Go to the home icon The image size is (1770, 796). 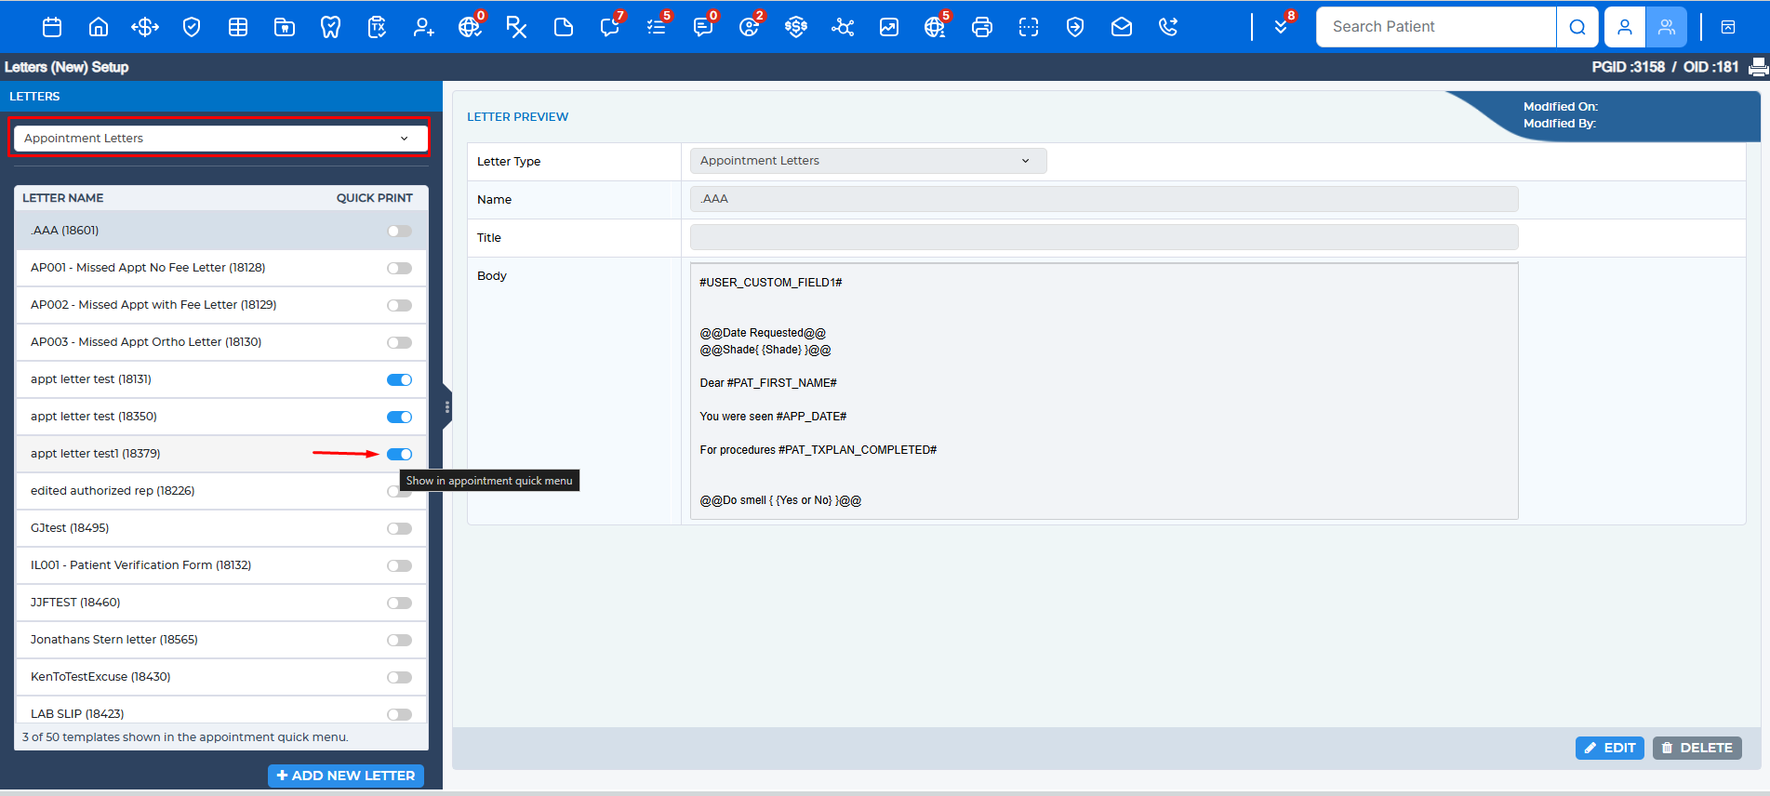coord(99,27)
